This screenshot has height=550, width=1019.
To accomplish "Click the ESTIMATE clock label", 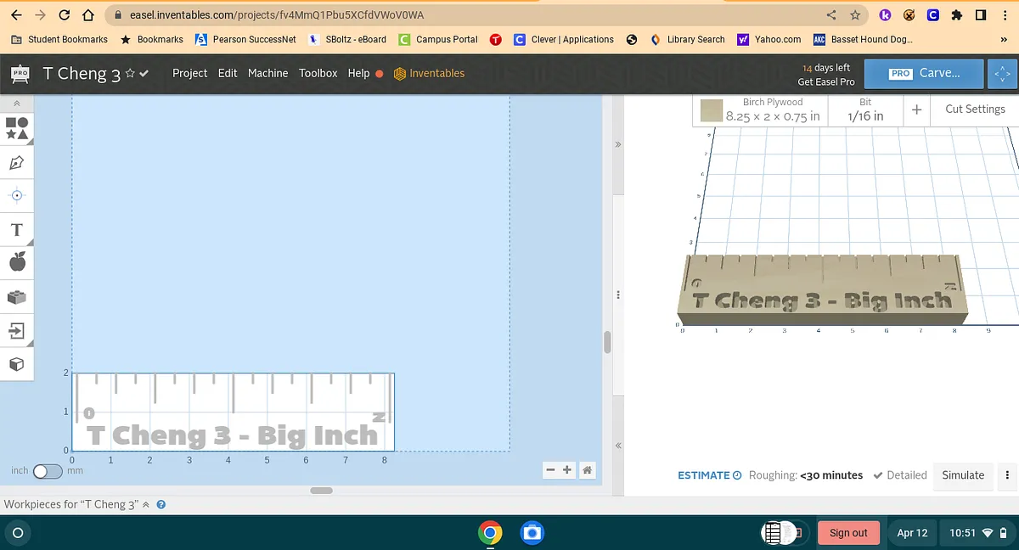I will coord(710,475).
